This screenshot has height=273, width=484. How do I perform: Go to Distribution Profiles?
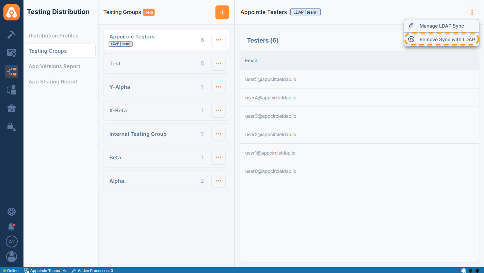point(53,36)
